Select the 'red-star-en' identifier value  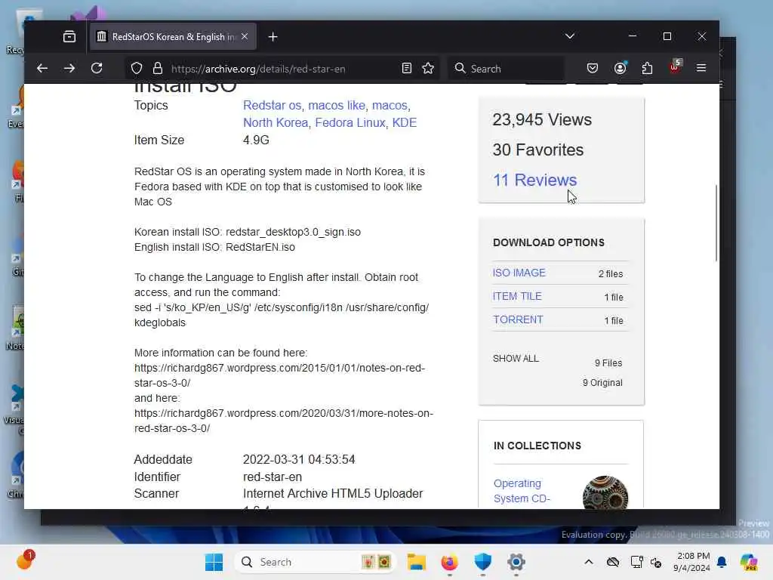272,477
